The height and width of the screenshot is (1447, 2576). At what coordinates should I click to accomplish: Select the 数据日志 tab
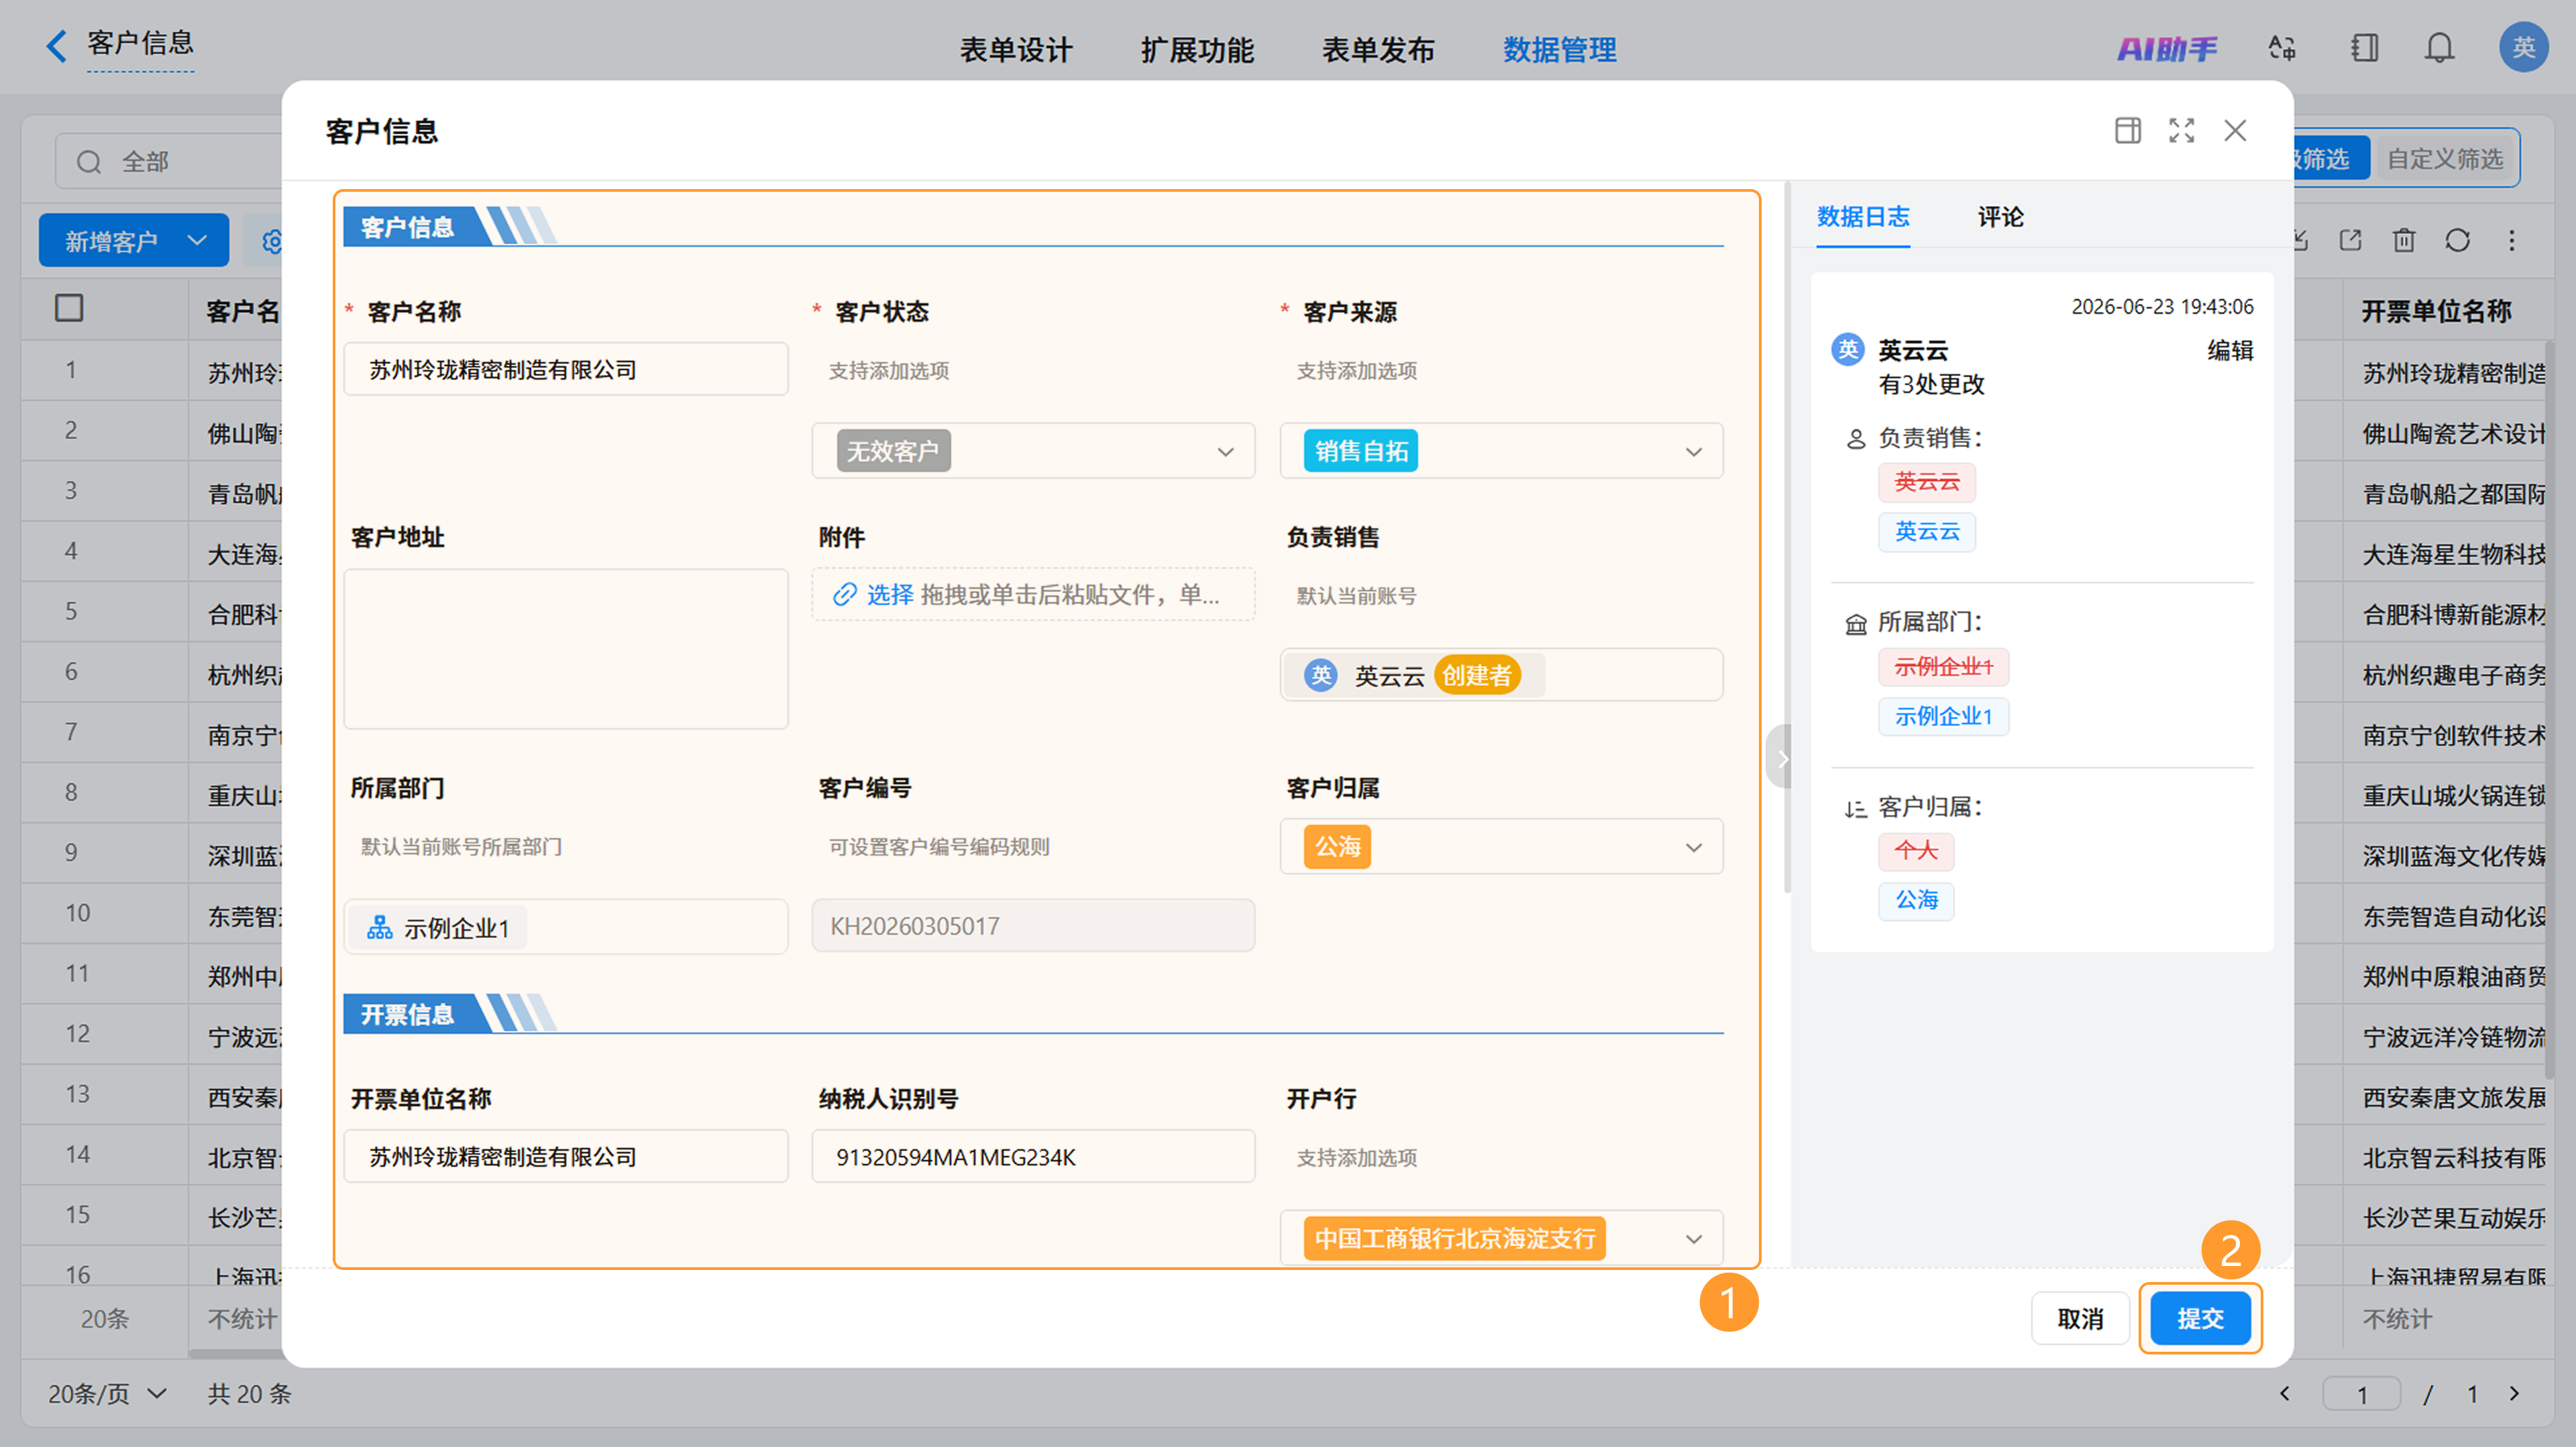1863,217
